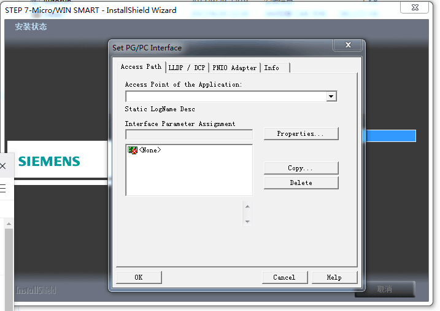Switch to the Access Path tab
The width and height of the screenshot is (440, 311).
(141, 67)
